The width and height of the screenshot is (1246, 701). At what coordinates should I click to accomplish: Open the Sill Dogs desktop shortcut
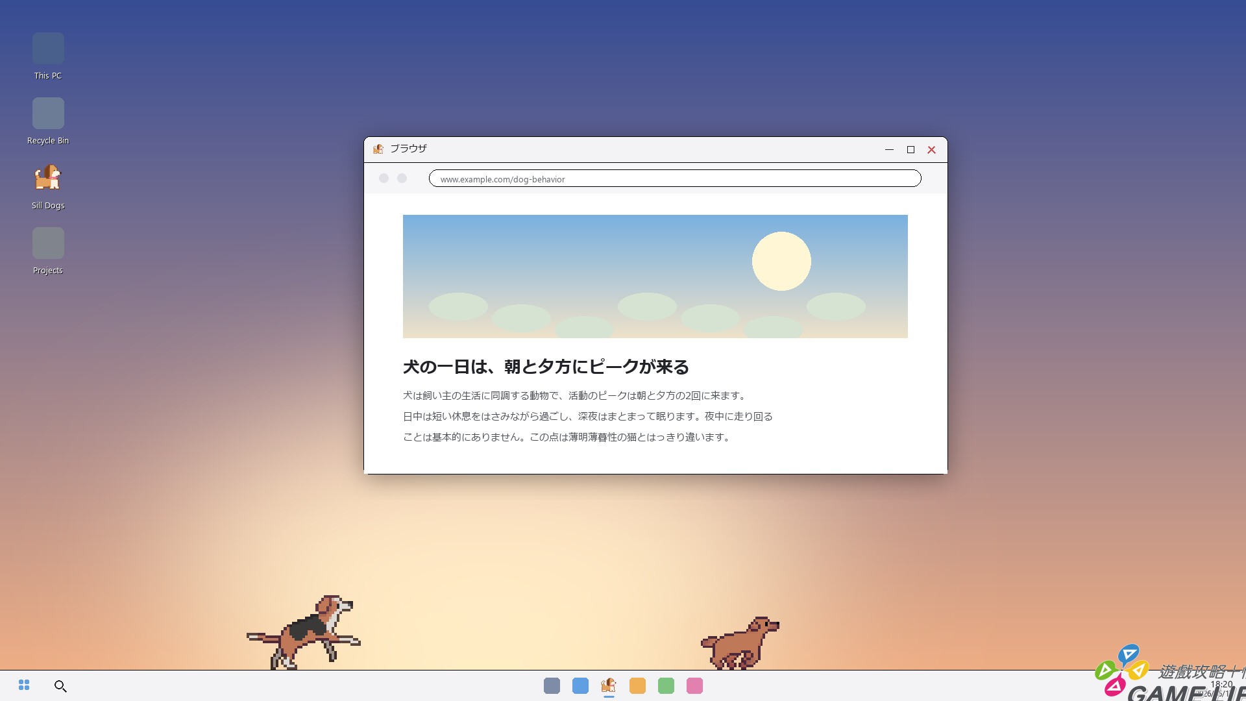pos(48,186)
